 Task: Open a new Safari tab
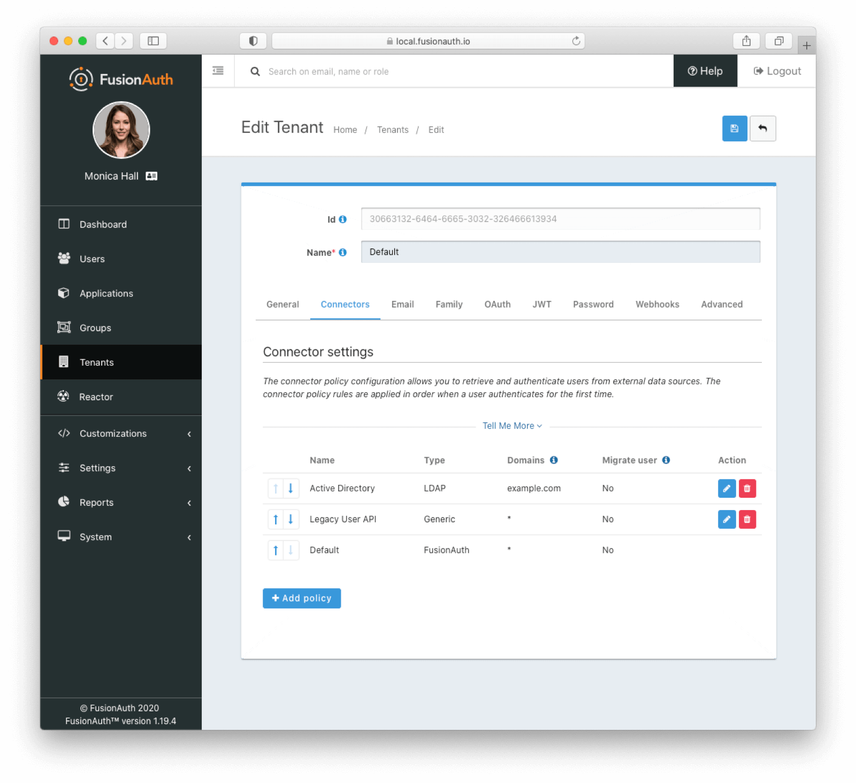(806, 45)
